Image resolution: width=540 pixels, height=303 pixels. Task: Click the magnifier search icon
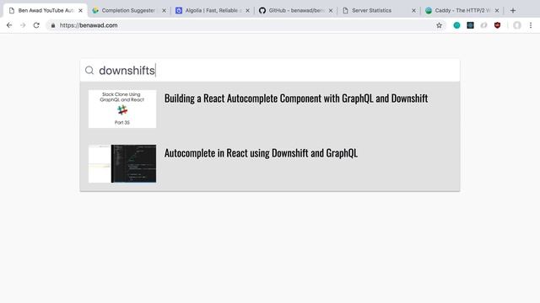(89, 71)
